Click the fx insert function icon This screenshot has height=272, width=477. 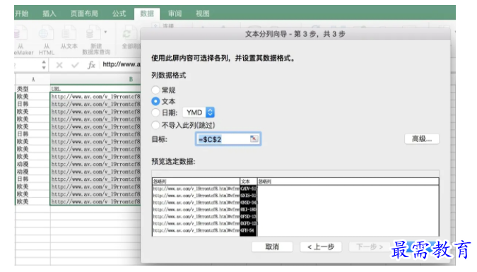coord(91,65)
